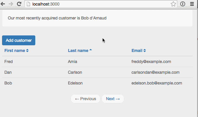198x117 pixels.
Task: Toggle sort arrows beside First name
Action: tap(27, 51)
